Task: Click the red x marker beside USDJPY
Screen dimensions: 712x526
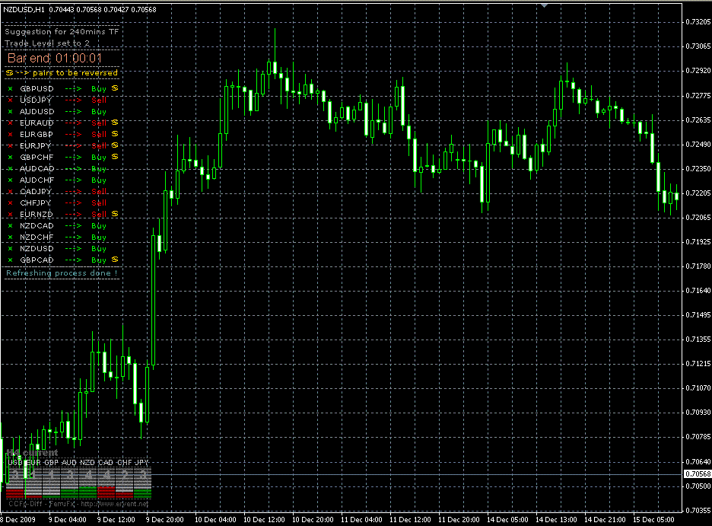Action: [x=11, y=100]
